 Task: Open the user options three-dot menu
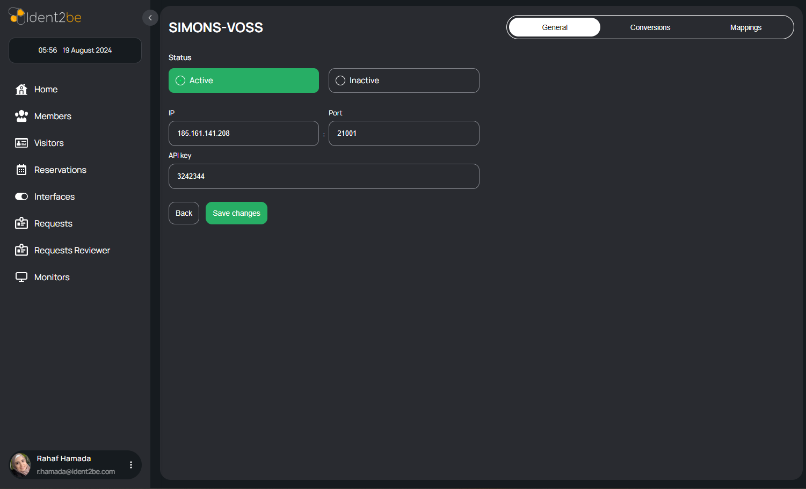tap(131, 465)
